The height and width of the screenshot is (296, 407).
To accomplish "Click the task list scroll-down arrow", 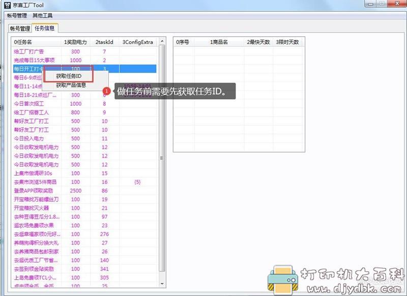I will (162, 284).
